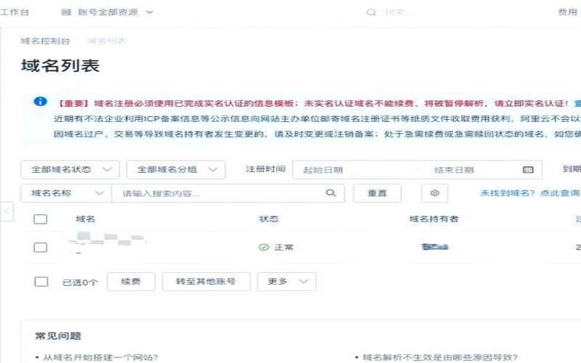
Task: Click the 起始日期 date field
Action: [322, 170]
